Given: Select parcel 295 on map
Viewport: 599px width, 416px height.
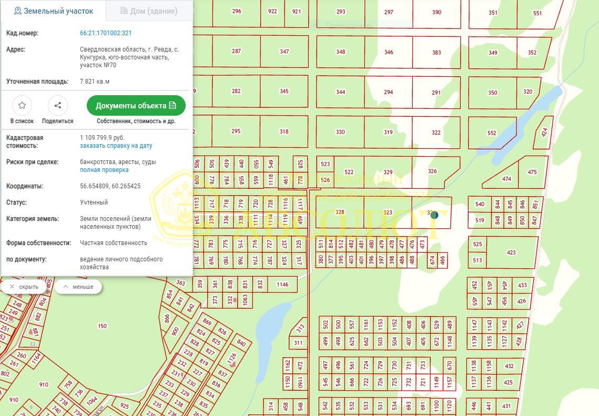Looking at the screenshot, I should [236, 131].
